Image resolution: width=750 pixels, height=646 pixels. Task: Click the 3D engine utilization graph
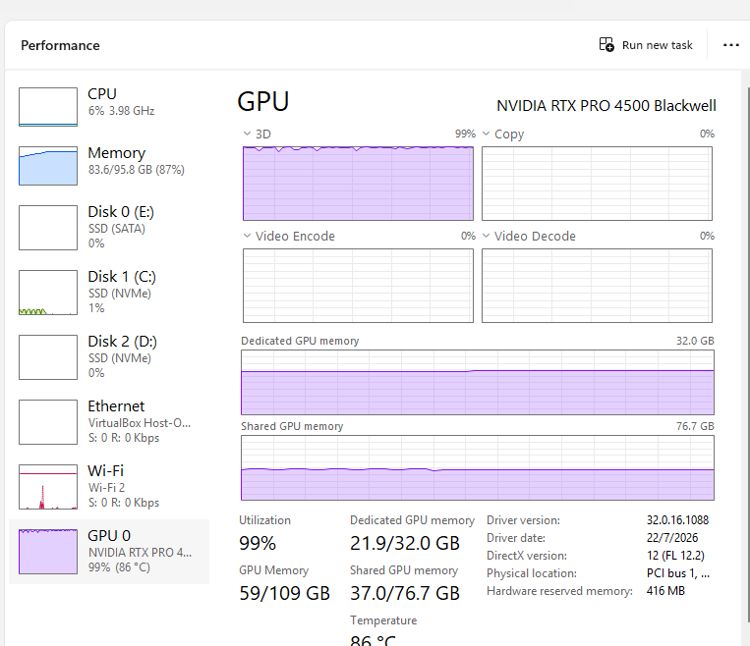pos(358,184)
